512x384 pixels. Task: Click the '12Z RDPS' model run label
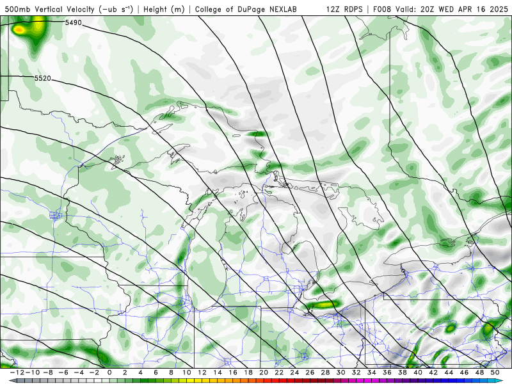point(344,9)
